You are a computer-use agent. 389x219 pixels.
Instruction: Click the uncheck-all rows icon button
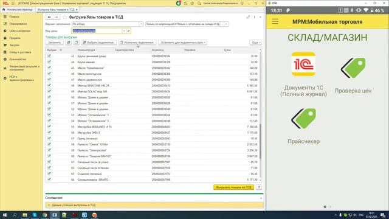pyautogui.click(x=77, y=43)
